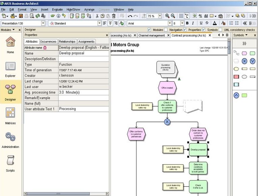Open the Matrices module
Image resolution: width=258 pixels, height=196 pixels.
click(10, 116)
